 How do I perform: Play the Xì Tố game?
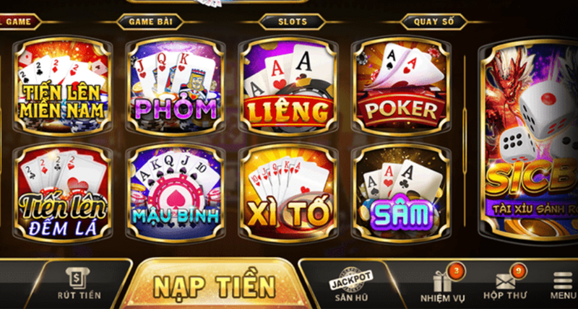click(x=288, y=192)
